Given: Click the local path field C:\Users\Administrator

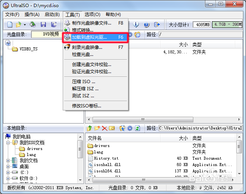Looking at the screenshot, I should tap(200, 128).
